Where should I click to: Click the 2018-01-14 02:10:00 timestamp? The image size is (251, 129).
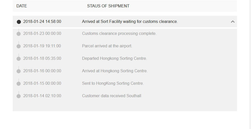click(42, 96)
